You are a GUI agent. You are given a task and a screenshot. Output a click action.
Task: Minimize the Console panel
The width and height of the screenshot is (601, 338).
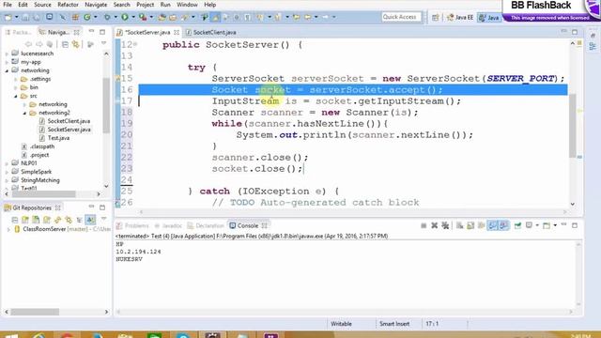click(563, 225)
